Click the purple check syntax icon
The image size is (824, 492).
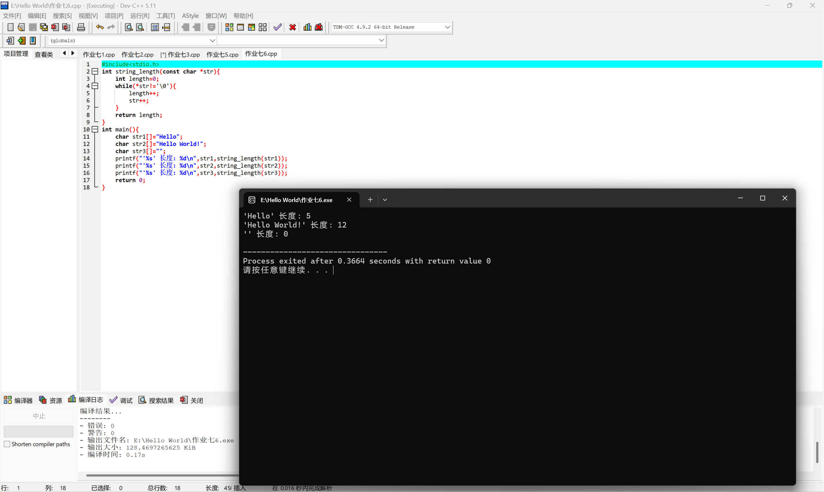(277, 27)
